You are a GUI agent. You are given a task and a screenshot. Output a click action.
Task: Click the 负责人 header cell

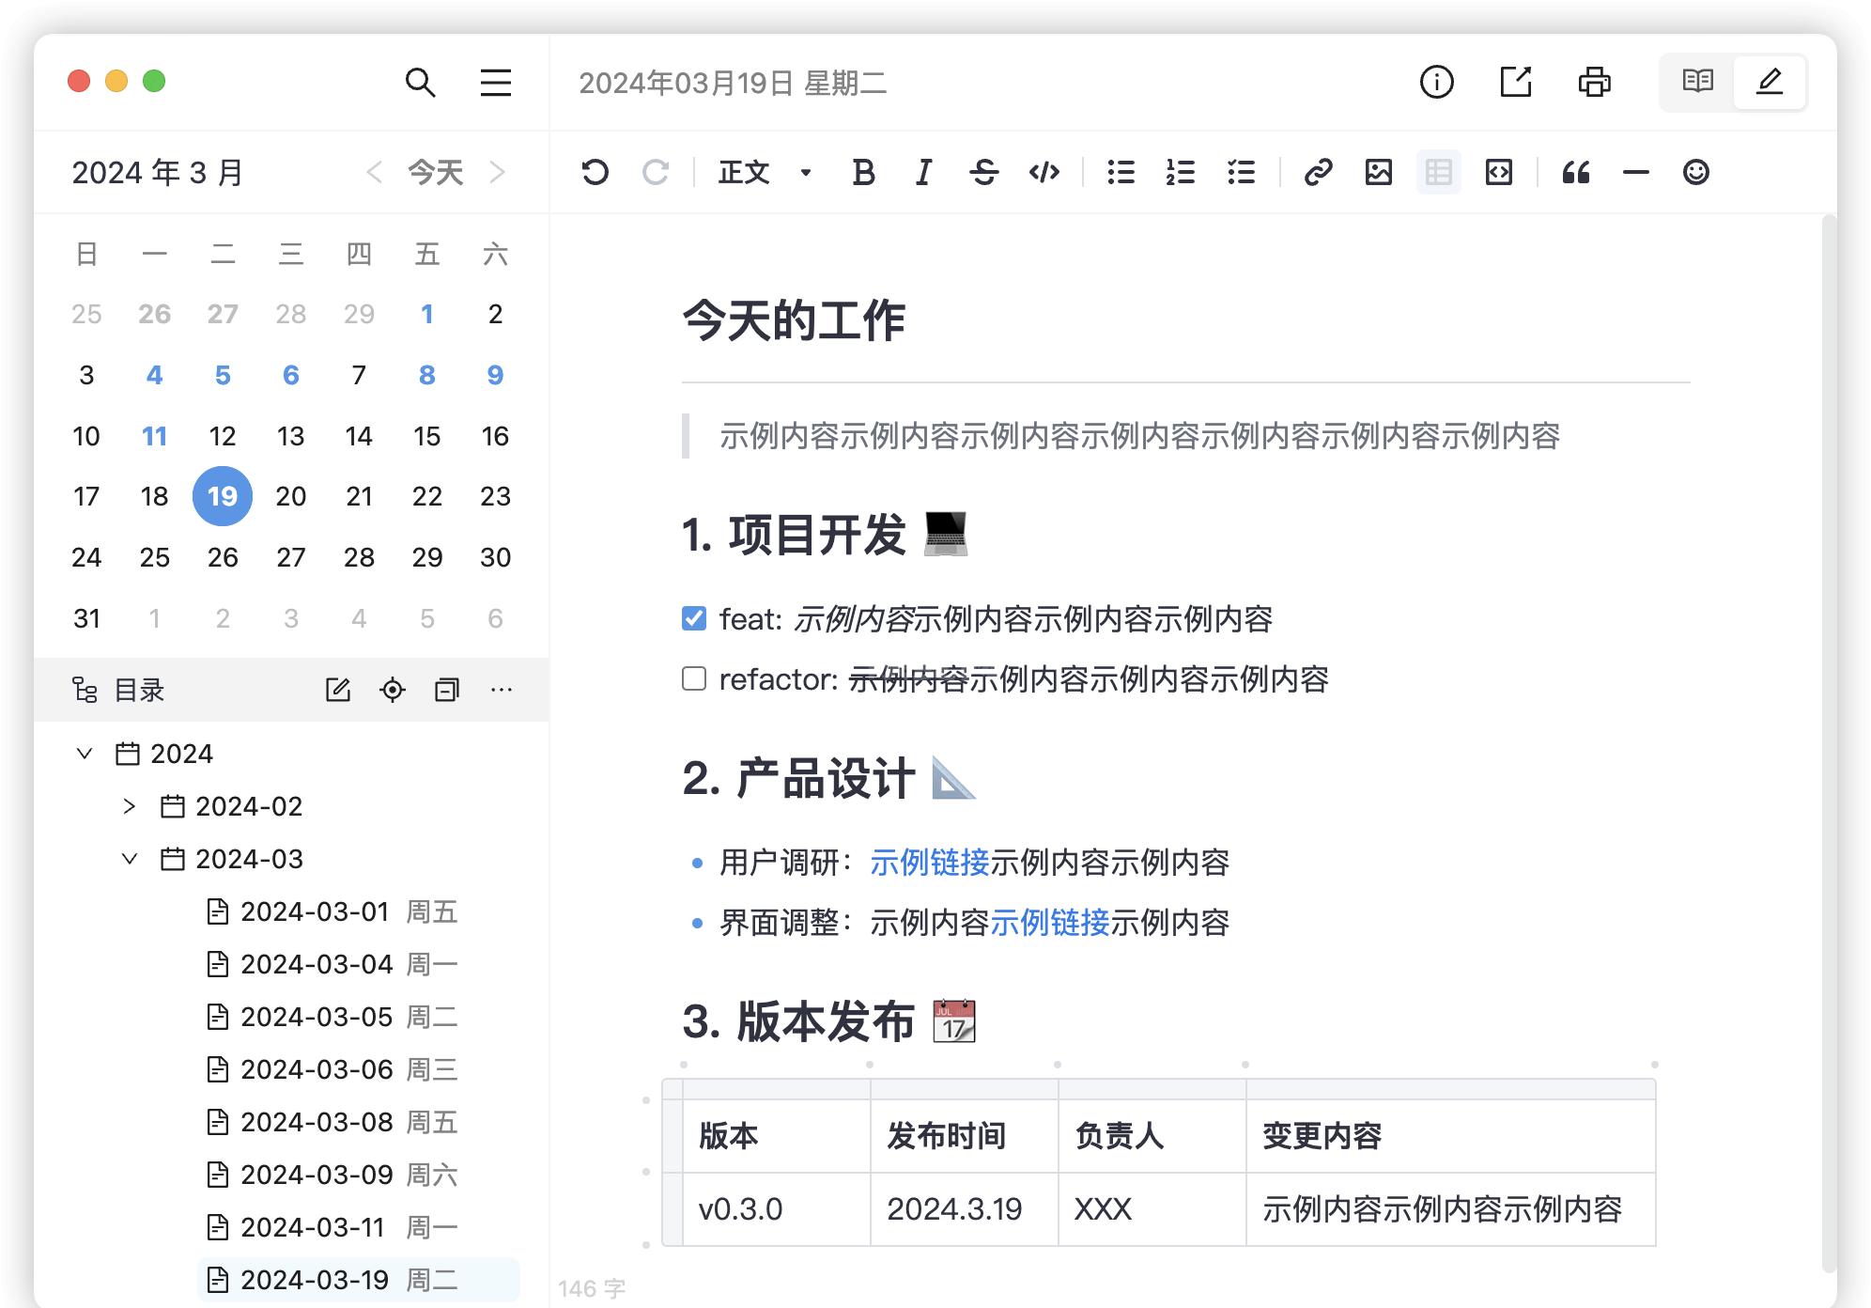[1152, 1136]
